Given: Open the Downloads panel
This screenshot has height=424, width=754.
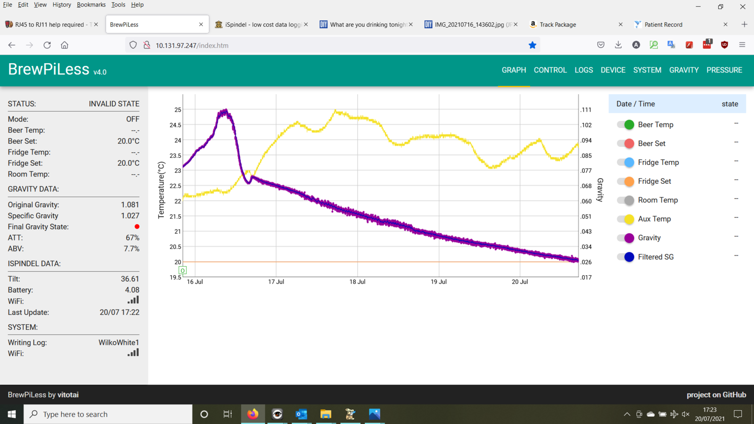Looking at the screenshot, I should point(618,45).
